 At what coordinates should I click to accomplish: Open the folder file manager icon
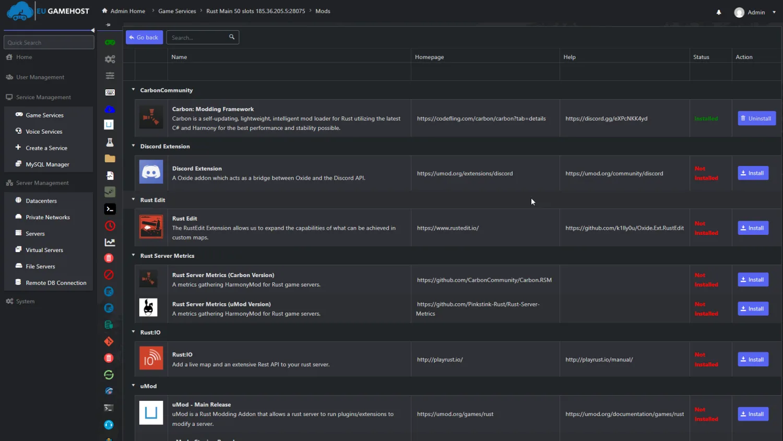(x=110, y=159)
